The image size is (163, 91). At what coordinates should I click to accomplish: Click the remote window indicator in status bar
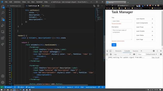tap(2, 87)
